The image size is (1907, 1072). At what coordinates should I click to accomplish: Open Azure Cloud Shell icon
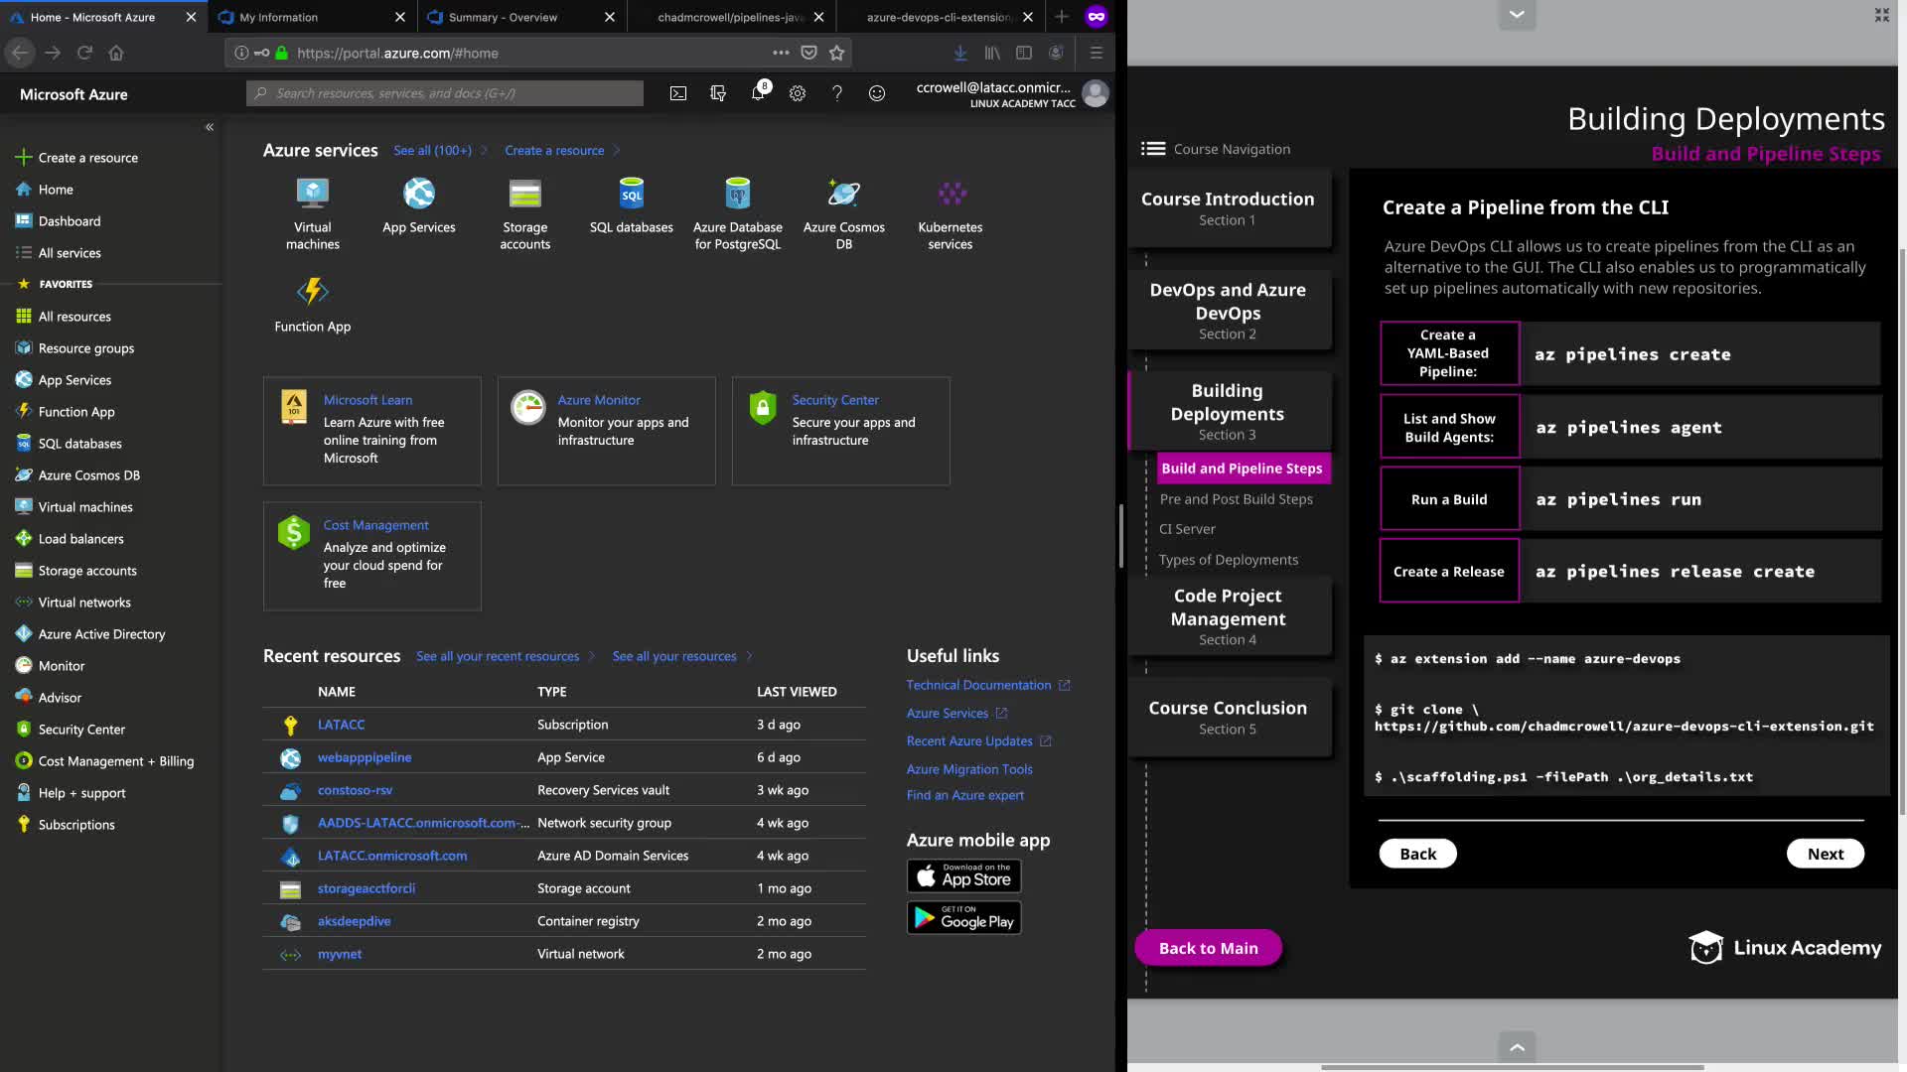click(677, 93)
